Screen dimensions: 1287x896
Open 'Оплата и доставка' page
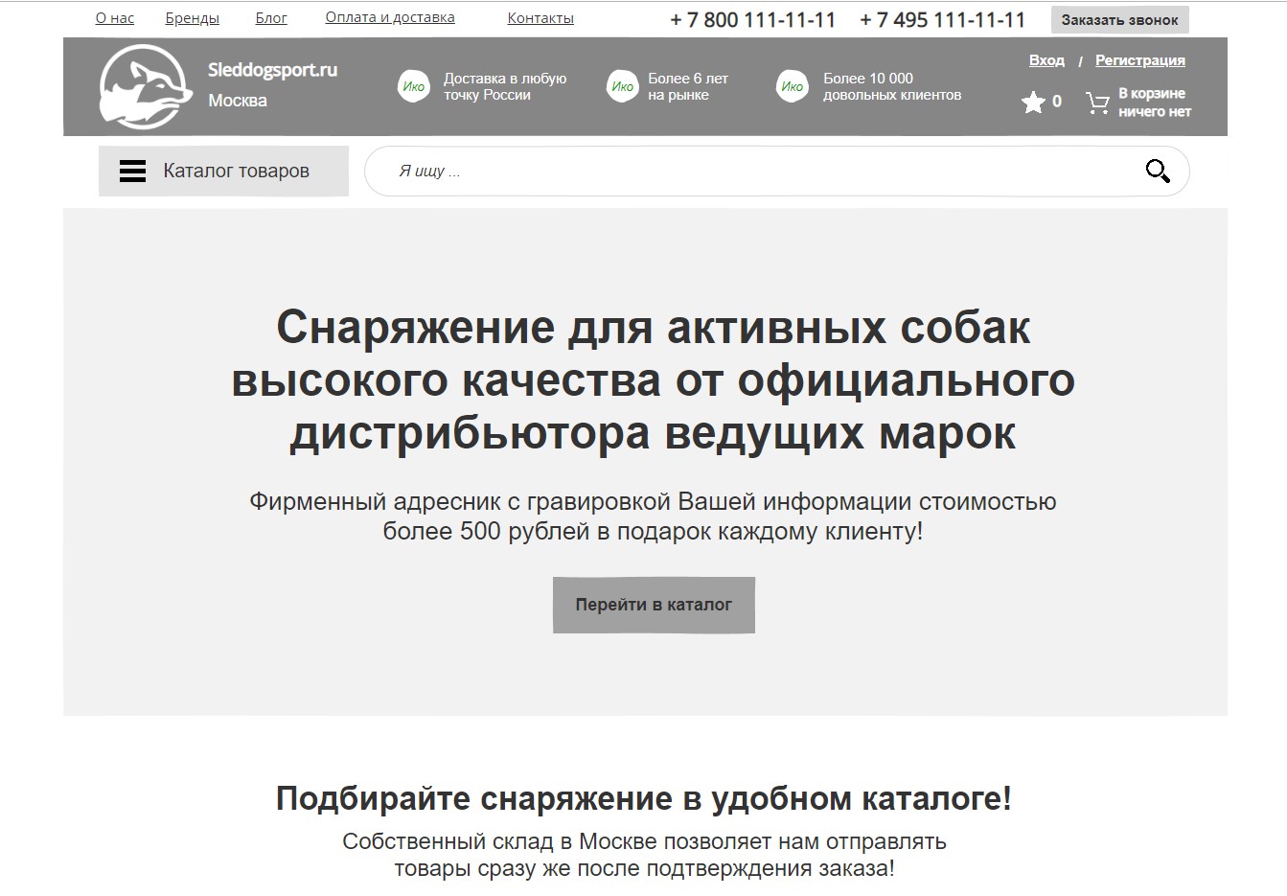[390, 17]
